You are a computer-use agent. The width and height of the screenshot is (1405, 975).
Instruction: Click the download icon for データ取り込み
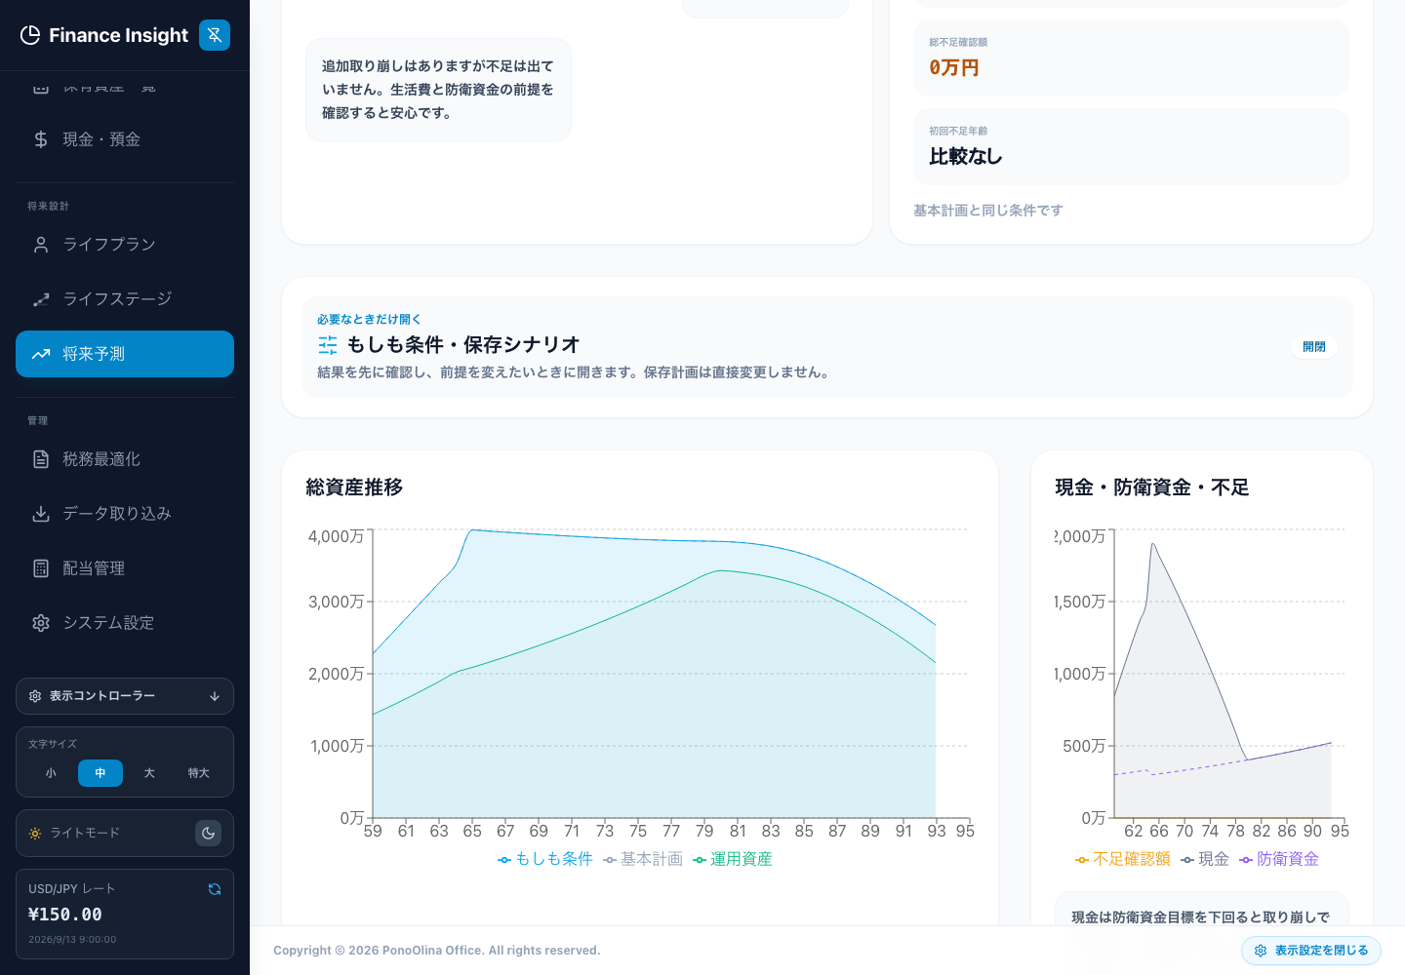(x=41, y=514)
